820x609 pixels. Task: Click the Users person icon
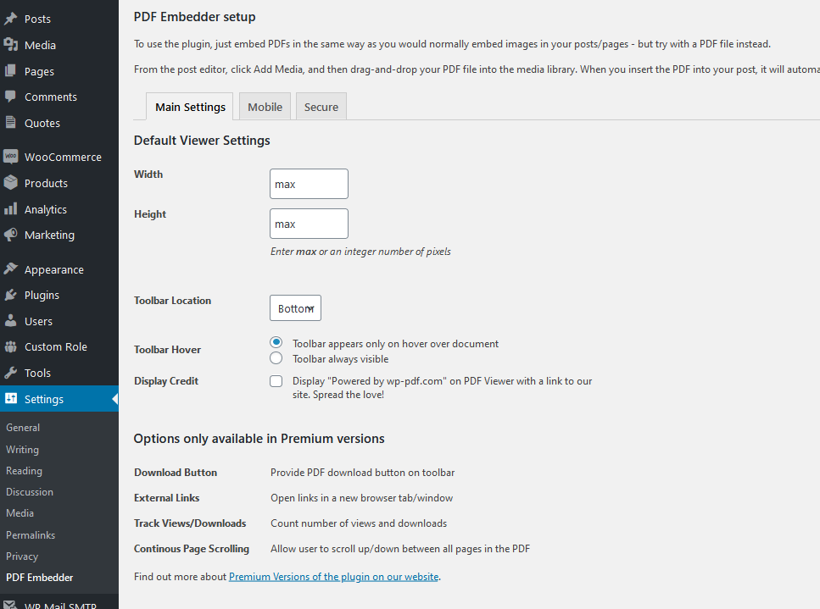point(10,321)
